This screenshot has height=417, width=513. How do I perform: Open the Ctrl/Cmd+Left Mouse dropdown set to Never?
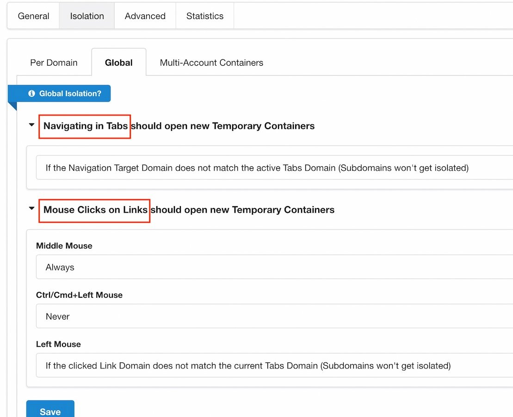[x=274, y=317]
